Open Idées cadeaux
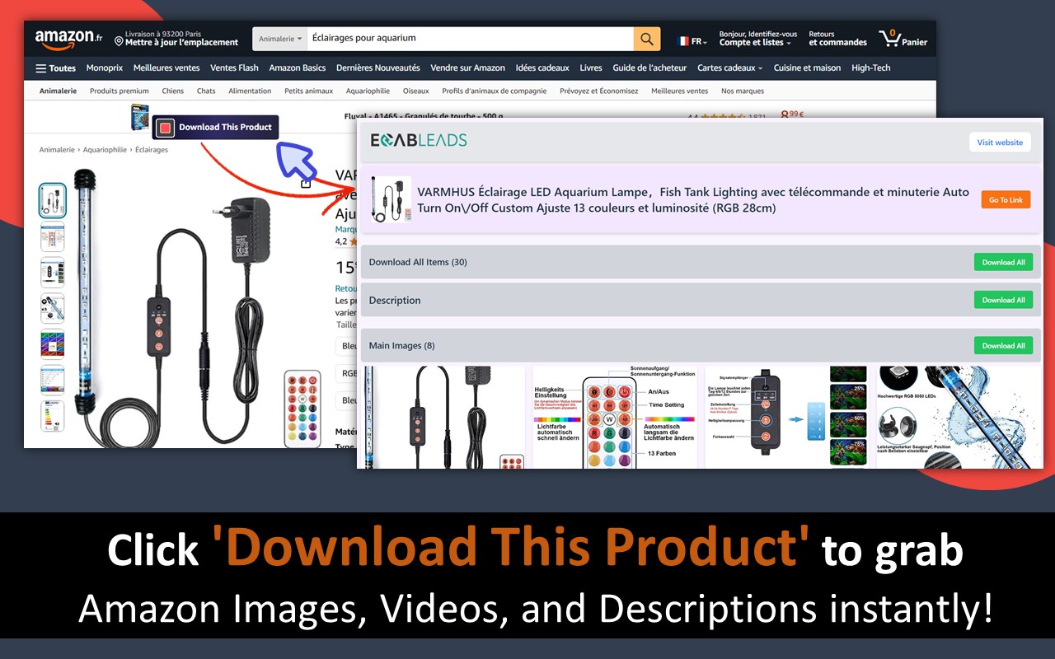This screenshot has width=1055, height=659. click(542, 68)
